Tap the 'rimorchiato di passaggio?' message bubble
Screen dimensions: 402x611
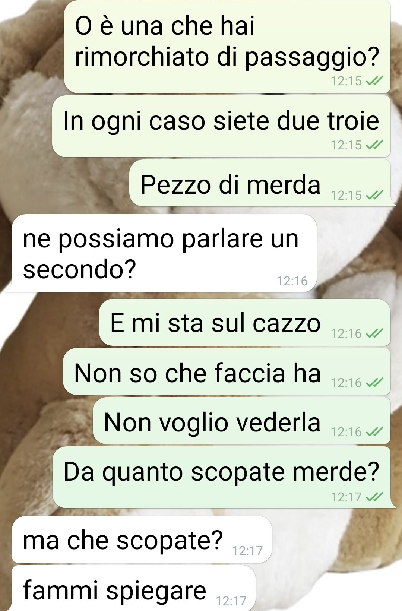point(227,47)
